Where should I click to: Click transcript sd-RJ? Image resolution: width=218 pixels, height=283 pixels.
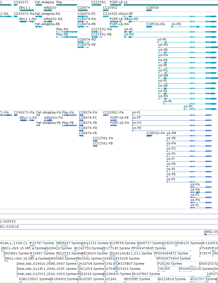tap(128, 29)
